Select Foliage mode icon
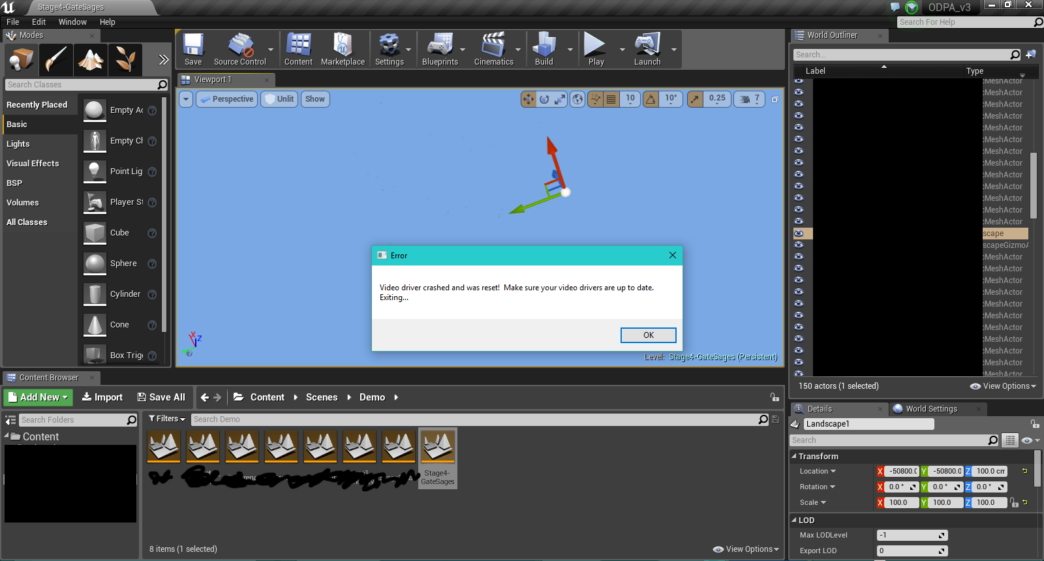1044x561 pixels. [125, 60]
